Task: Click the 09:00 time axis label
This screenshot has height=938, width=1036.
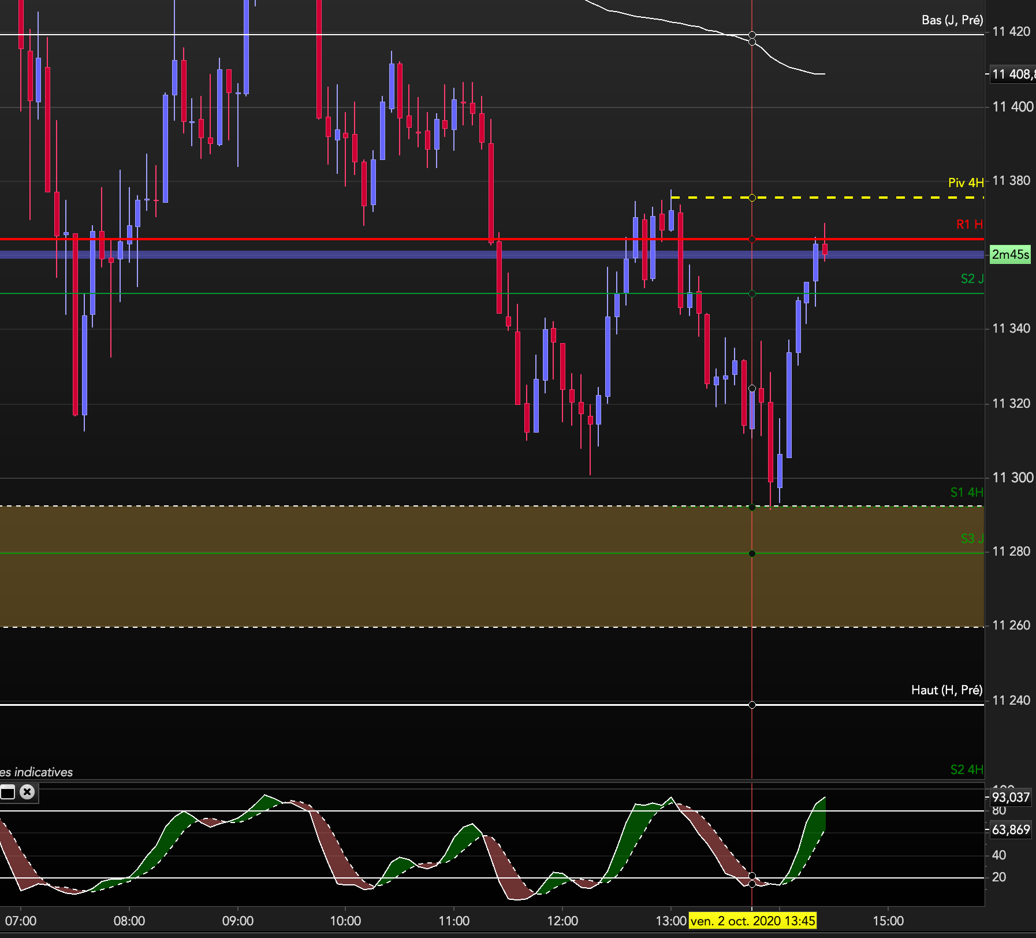Action: [x=238, y=921]
